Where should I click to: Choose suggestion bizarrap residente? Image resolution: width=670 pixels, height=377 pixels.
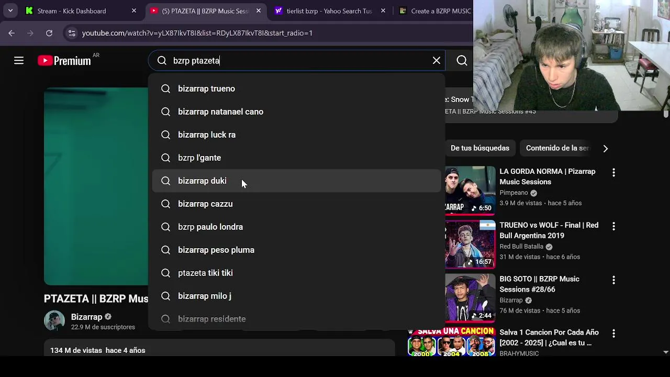[x=297, y=319]
